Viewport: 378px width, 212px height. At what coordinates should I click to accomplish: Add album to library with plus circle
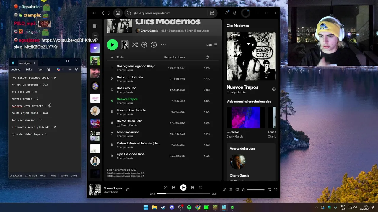(144, 45)
